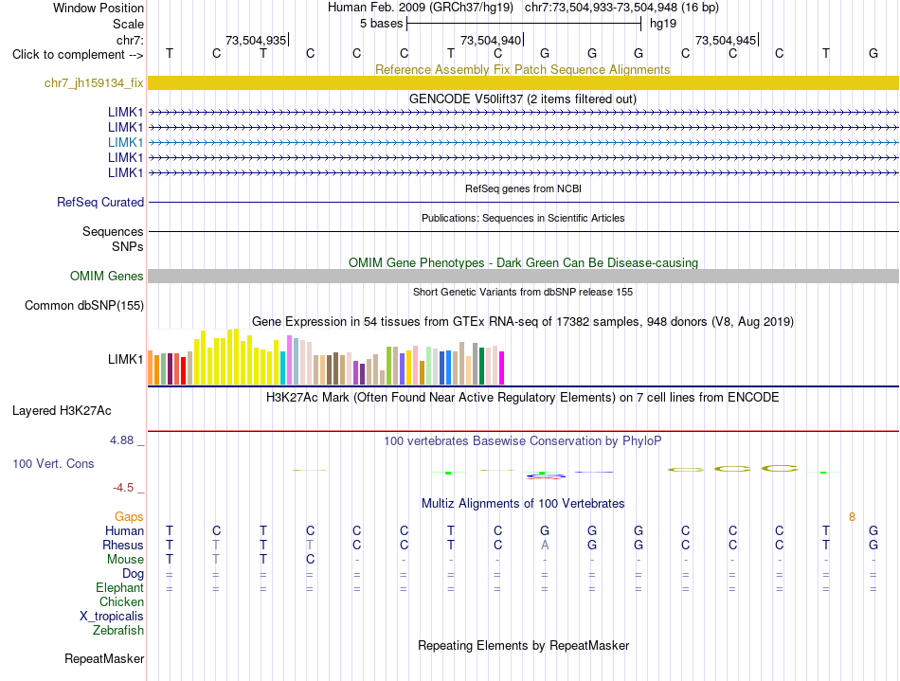This screenshot has height=681, width=900.
Task: Click the chr7: base position label
Action: point(130,40)
